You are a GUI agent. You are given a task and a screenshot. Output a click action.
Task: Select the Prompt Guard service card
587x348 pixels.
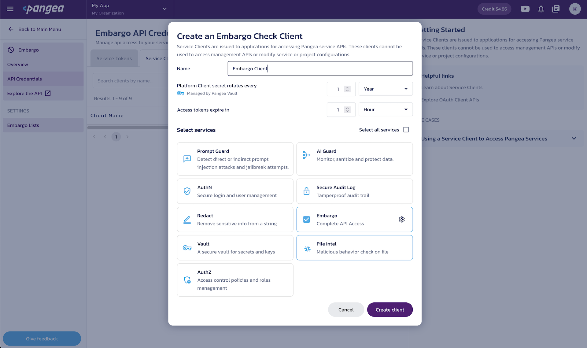click(235, 159)
